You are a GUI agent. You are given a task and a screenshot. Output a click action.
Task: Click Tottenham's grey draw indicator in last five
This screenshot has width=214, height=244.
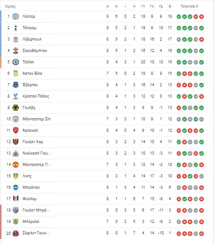196,28
